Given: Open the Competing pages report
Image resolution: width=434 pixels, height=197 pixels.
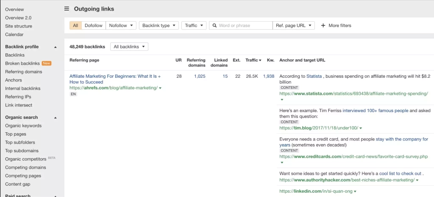Looking at the screenshot, I should (23, 176).
